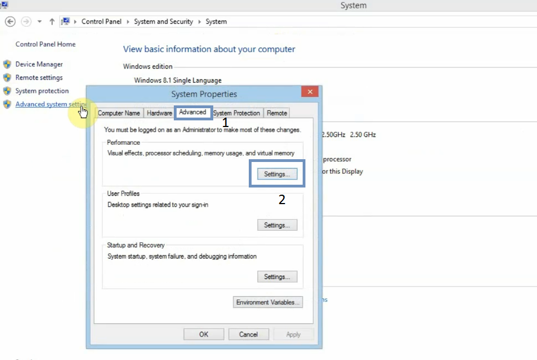
Task: Switch to the Advanced tab
Action: [193, 112]
